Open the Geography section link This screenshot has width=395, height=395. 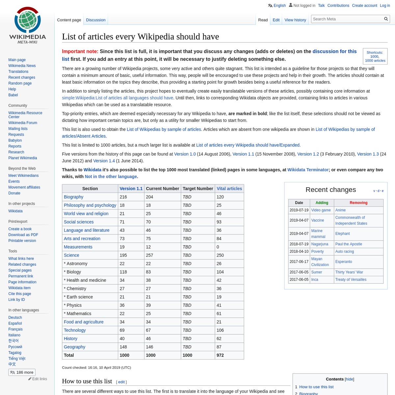74,347
